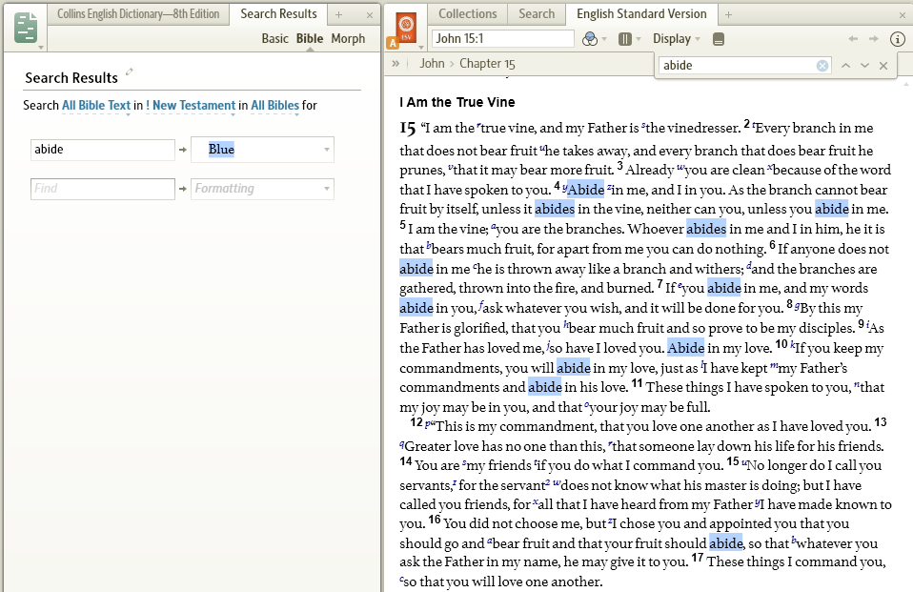This screenshot has height=592, width=913.
Task: Change the New Testament range selector
Action: 190,106
